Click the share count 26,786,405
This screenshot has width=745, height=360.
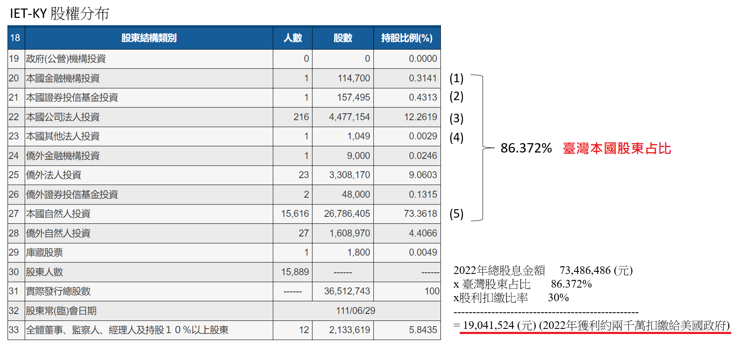point(347,214)
